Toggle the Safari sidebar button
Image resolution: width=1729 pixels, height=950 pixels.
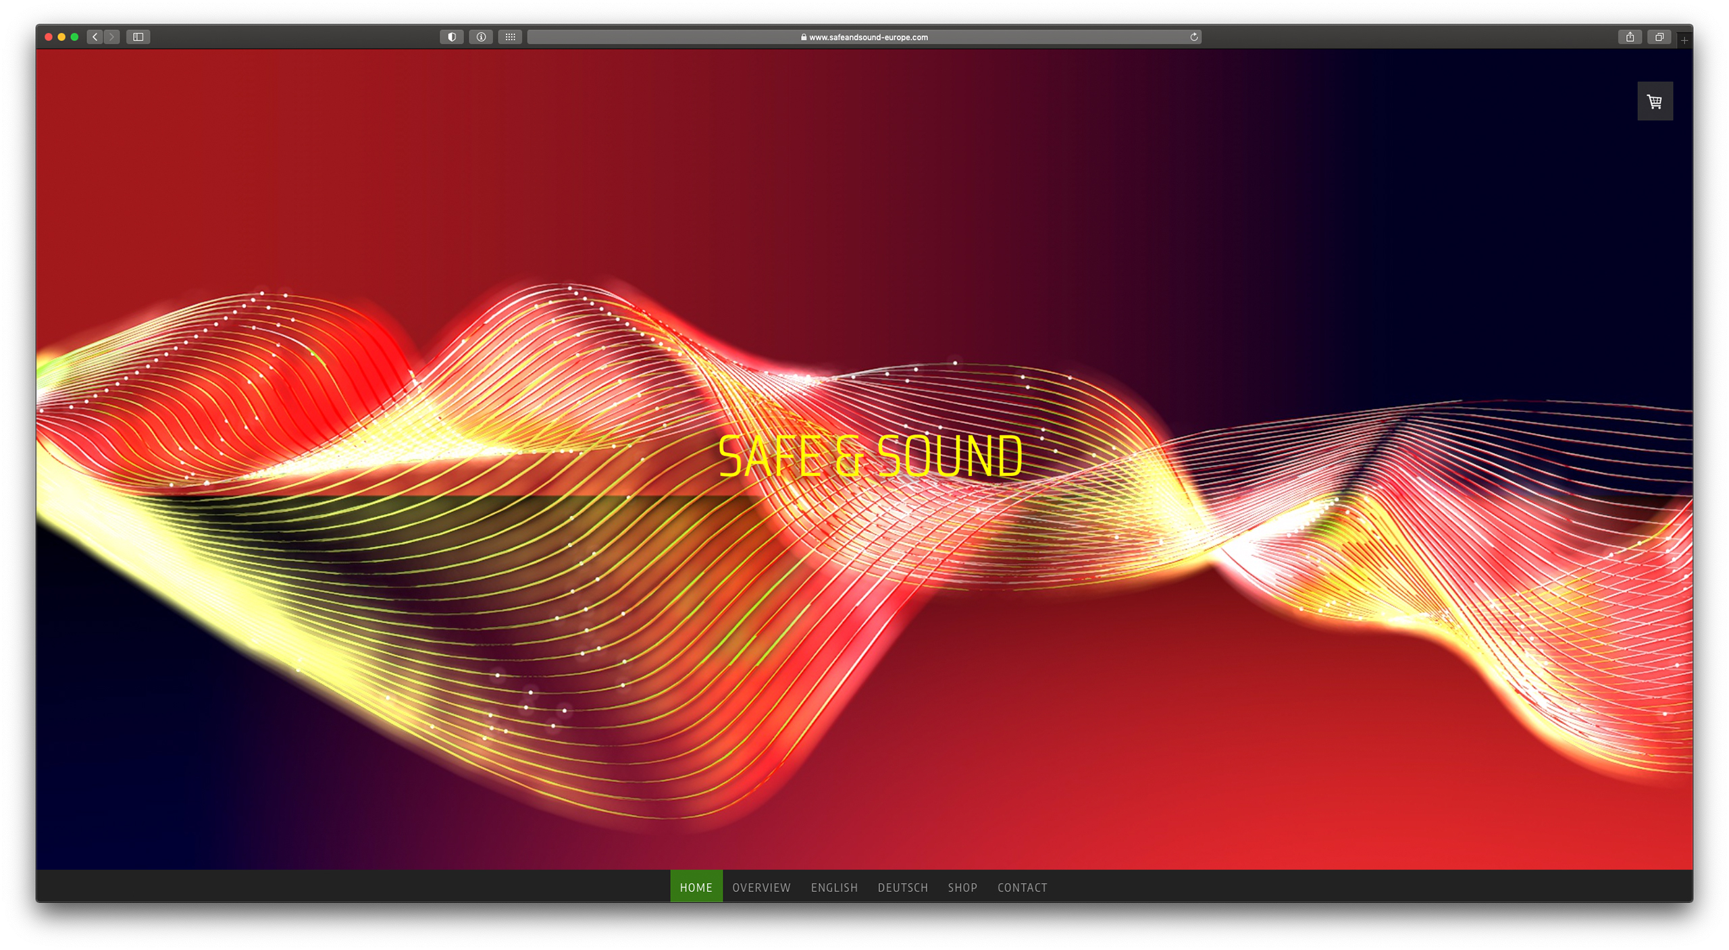click(x=138, y=37)
